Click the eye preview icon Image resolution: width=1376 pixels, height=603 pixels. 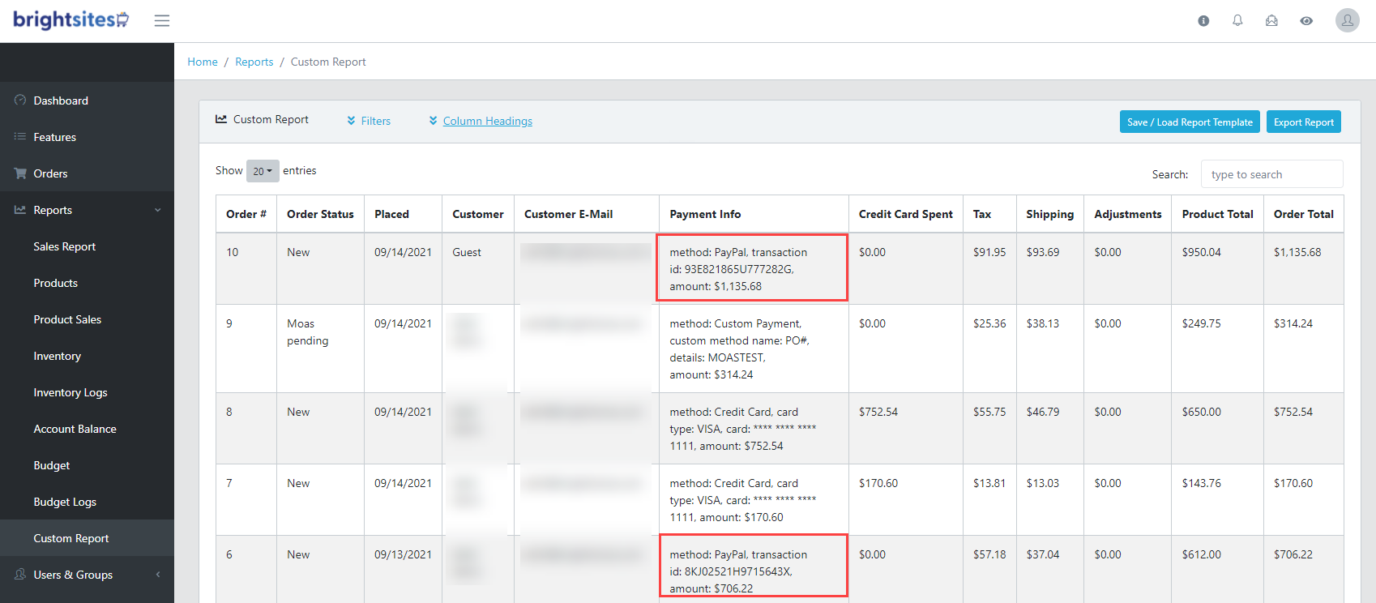(x=1306, y=21)
